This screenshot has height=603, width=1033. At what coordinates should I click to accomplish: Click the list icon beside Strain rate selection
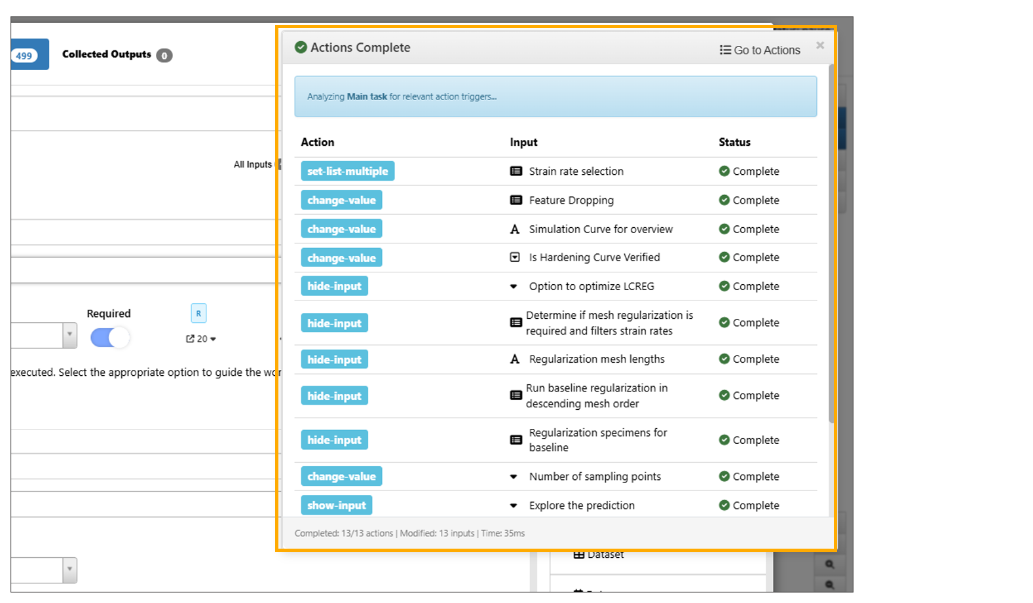coord(516,172)
